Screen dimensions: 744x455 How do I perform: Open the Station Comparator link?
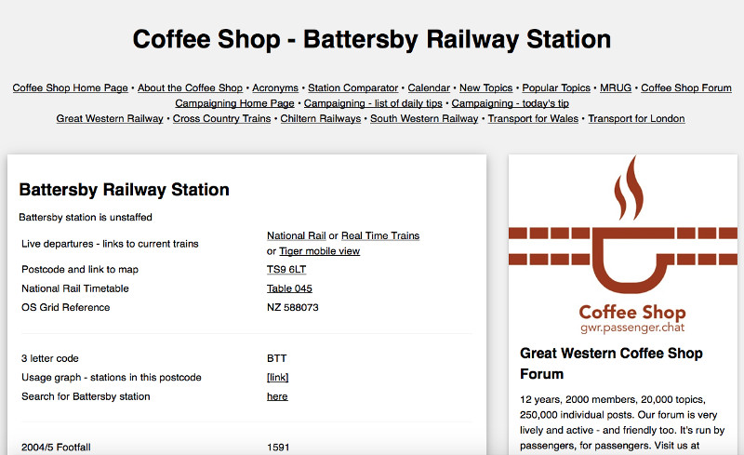[x=352, y=88]
